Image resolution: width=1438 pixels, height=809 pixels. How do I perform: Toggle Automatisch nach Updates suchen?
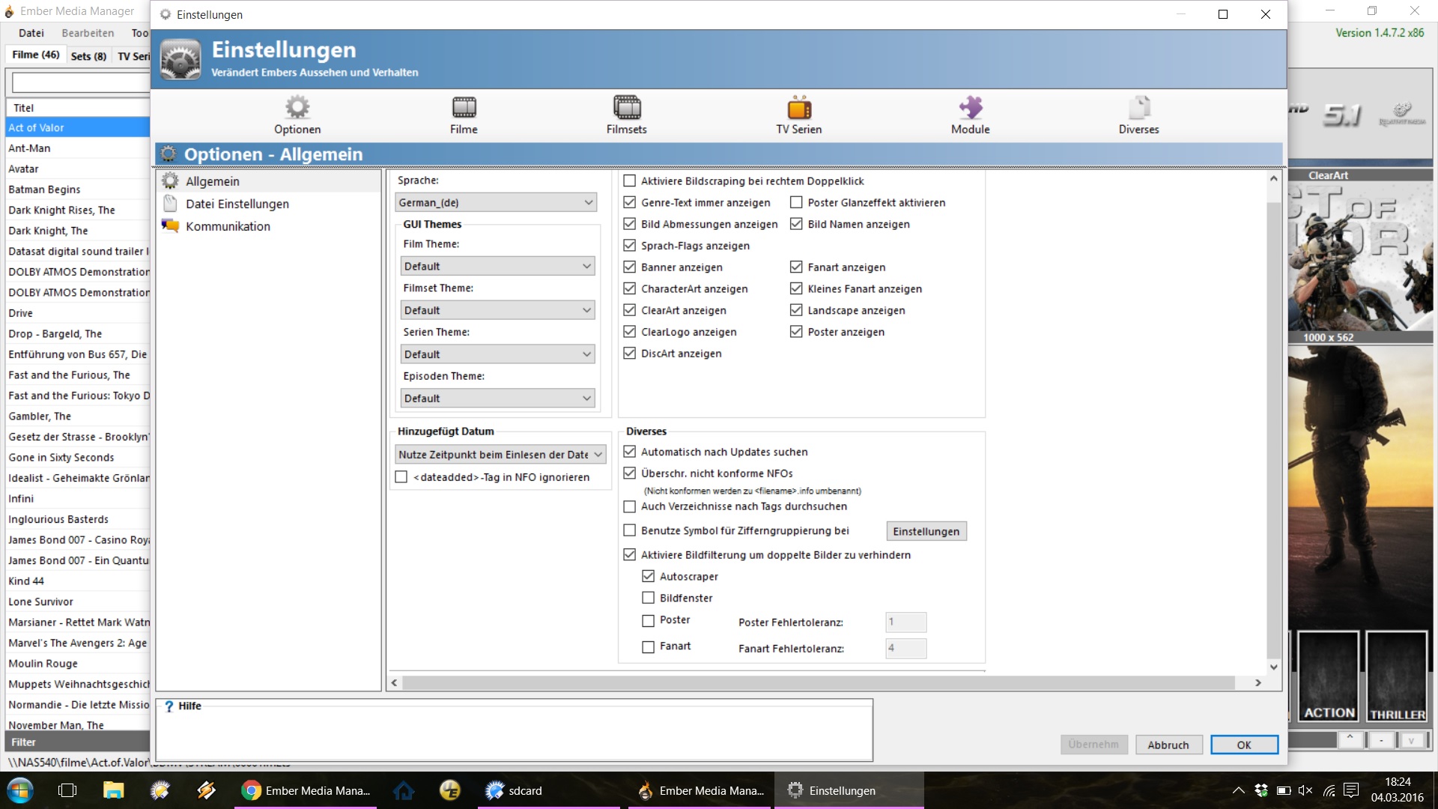(x=630, y=452)
